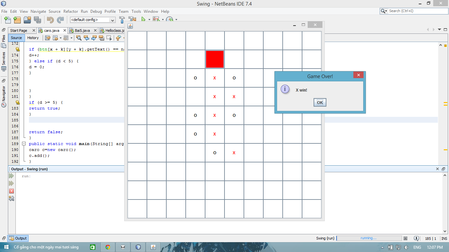Rerun the program in Output panel
The width and height of the screenshot is (449, 252).
[12, 176]
